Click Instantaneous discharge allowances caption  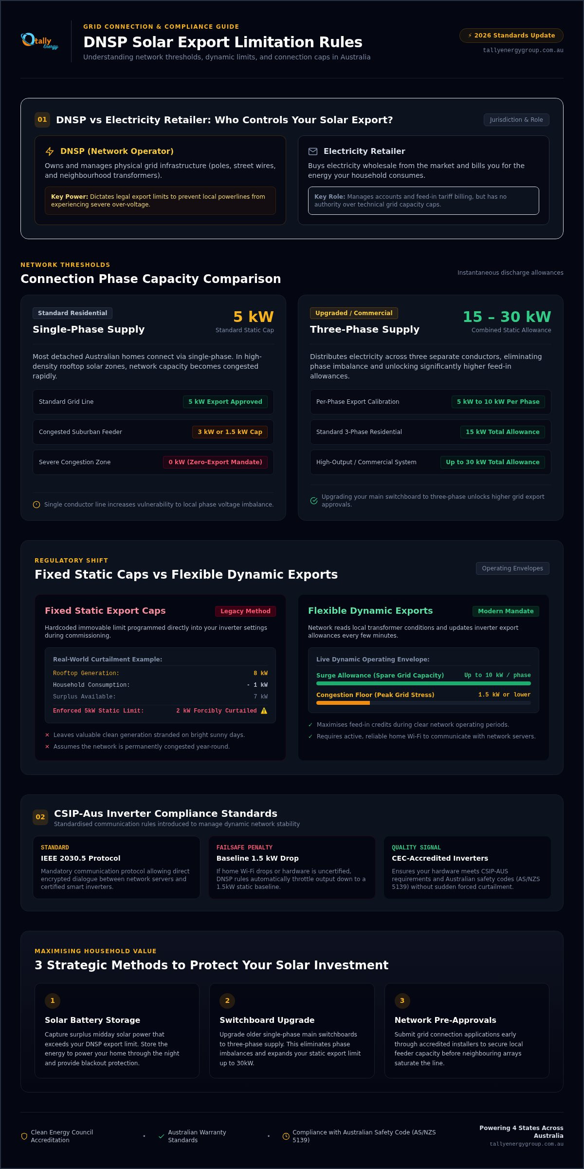click(511, 273)
